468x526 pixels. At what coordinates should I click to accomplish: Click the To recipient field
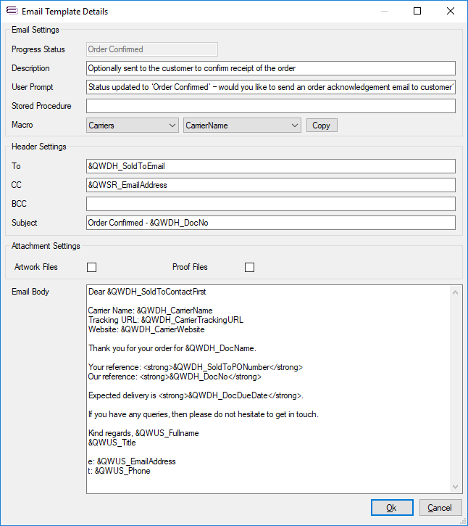click(270, 166)
